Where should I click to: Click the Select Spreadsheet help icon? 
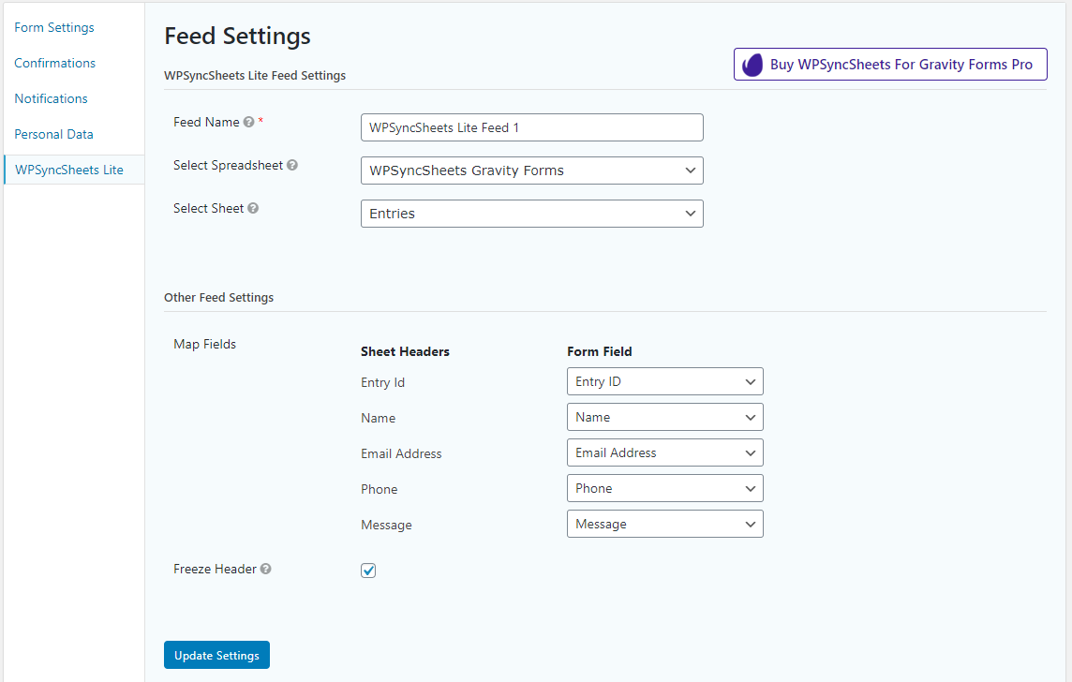[292, 166]
